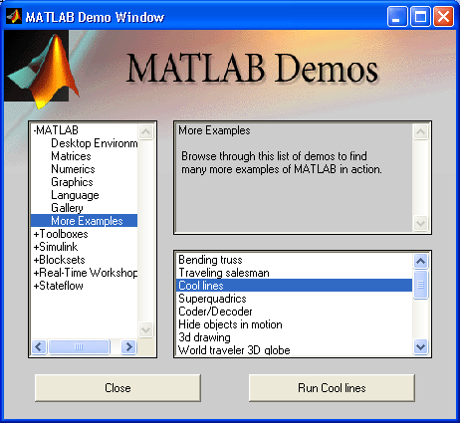
Task: Run the Cool lines demo
Action: point(332,388)
